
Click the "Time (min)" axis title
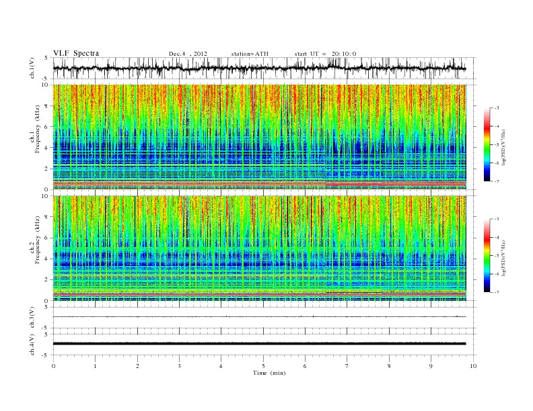(x=269, y=373)
